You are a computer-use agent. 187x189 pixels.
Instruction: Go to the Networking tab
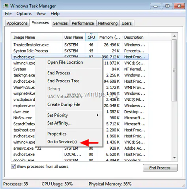(x=108, y=23)
